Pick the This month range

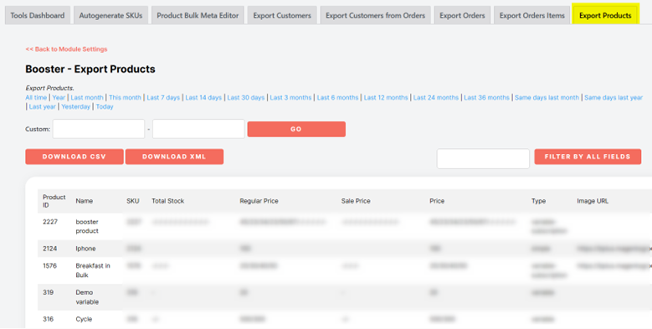tap(126, 97)
